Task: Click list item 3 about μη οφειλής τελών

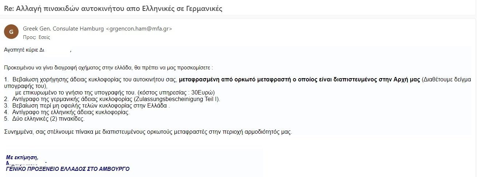Action: (x=87, y=105)
